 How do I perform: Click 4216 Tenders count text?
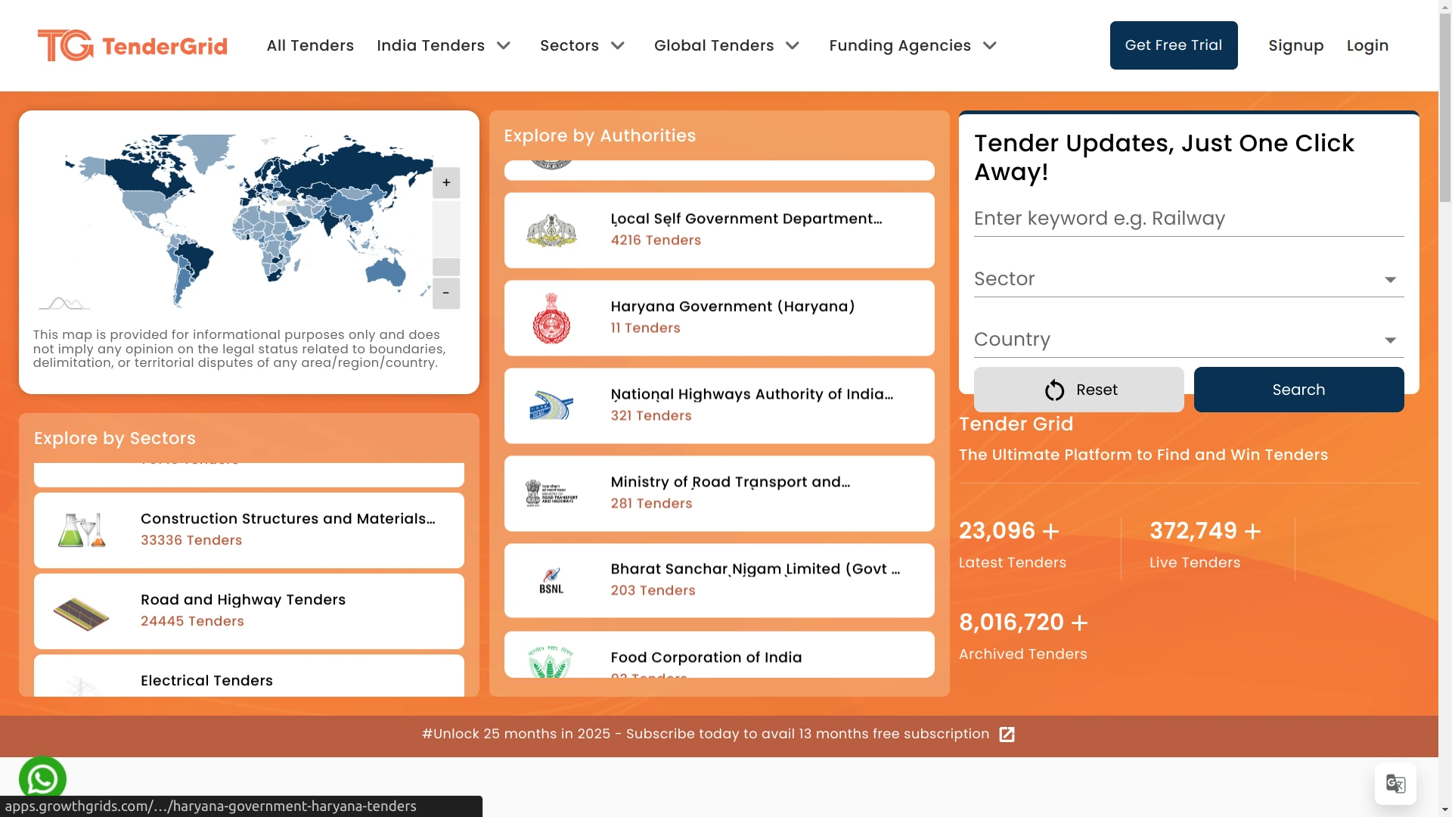(x=656, y=241)
